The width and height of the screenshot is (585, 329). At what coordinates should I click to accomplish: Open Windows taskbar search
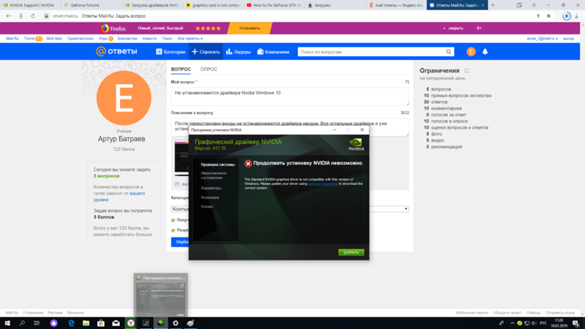[x=22, y=323]
